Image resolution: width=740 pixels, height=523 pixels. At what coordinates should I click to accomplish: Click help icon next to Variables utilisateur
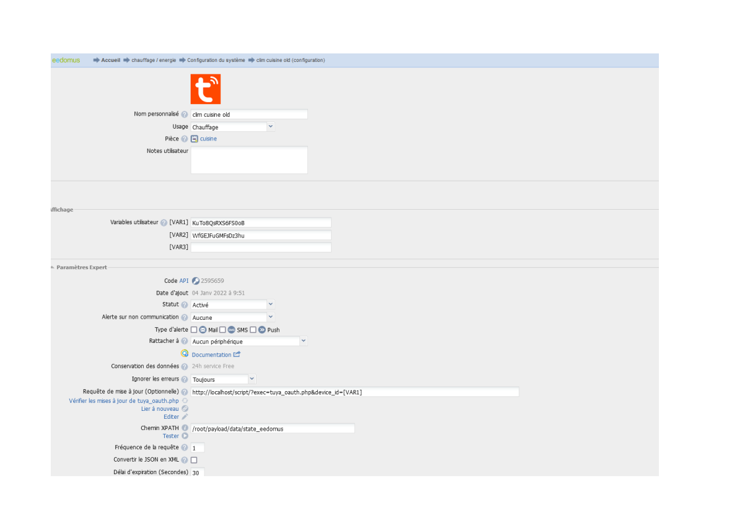[164, 222]
